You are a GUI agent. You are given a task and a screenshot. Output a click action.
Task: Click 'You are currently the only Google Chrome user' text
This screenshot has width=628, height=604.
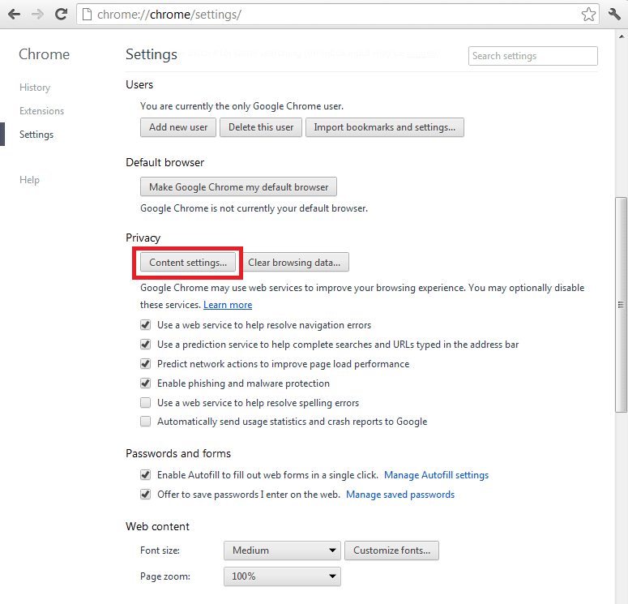tap(242, 106)
